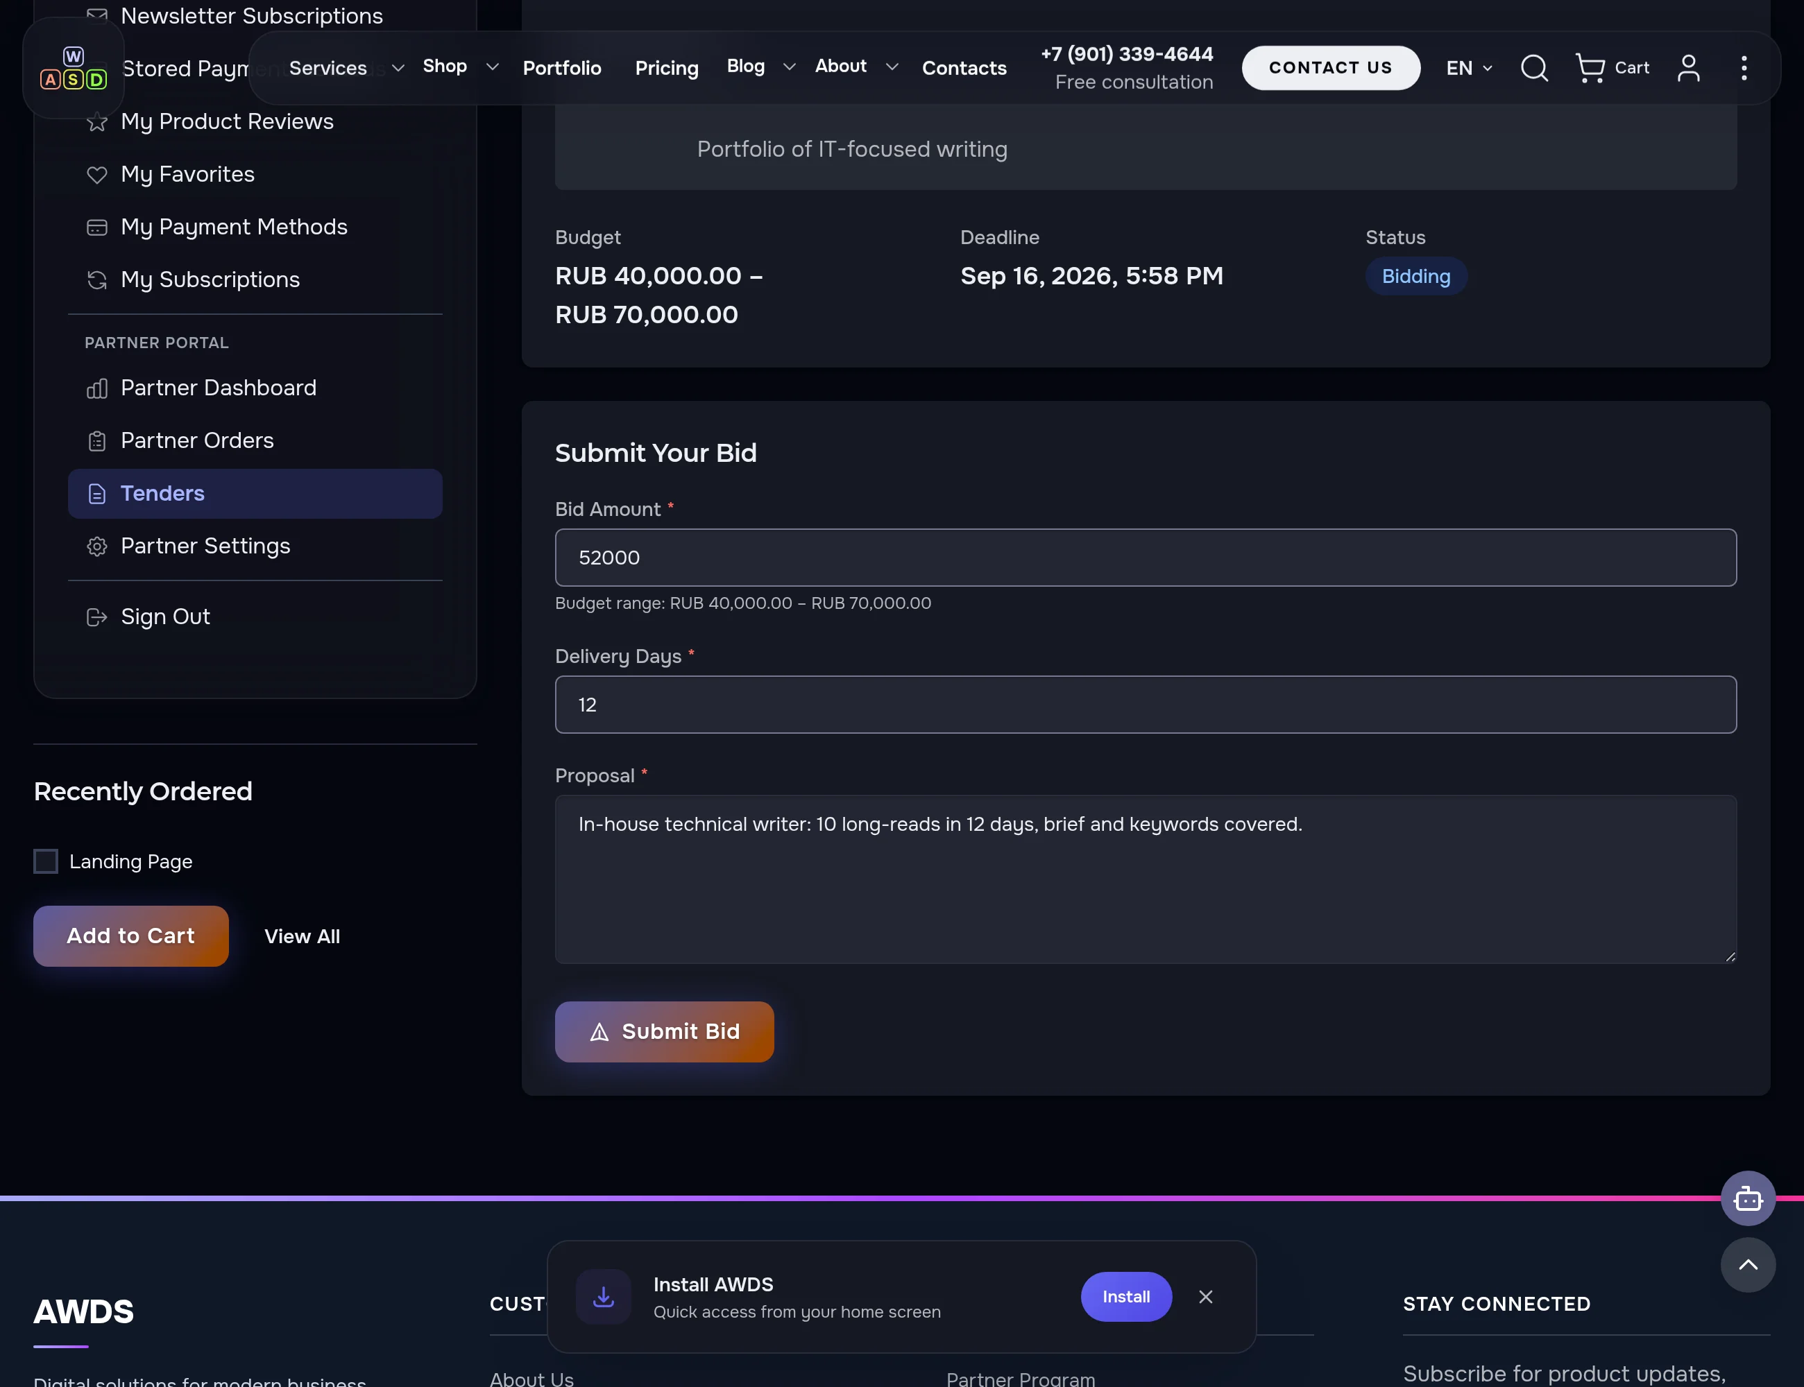Click the AWDS logo icon
This screenshot has height=1387, width=1804.
(x=74, y=69)
